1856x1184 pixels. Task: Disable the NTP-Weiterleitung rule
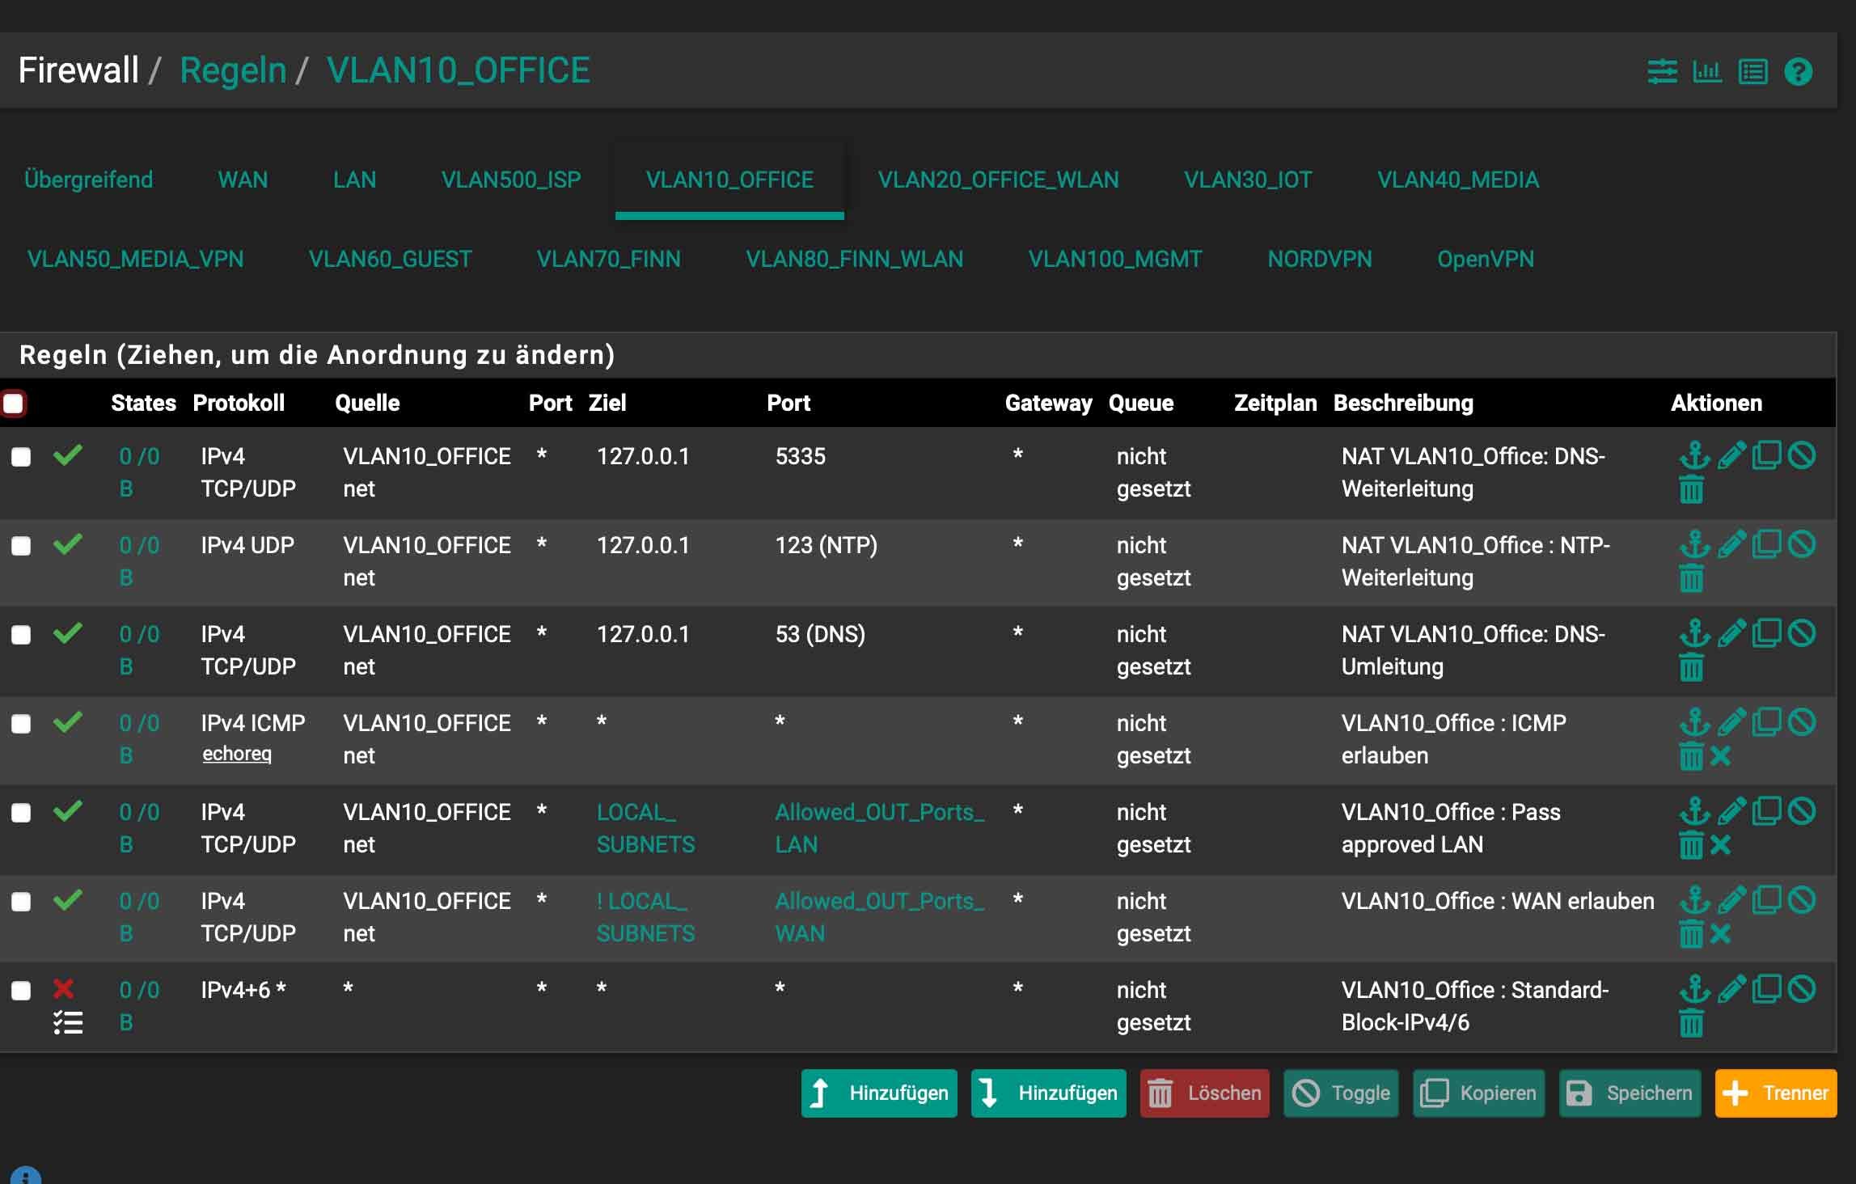point(1802,544)
